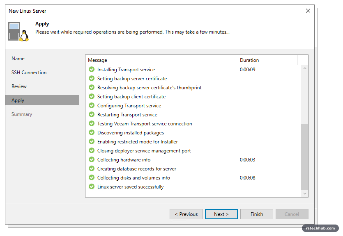Click green check beside Closing deployer service management port
This screenshot has width=343, height=236.
click(92, 150)
